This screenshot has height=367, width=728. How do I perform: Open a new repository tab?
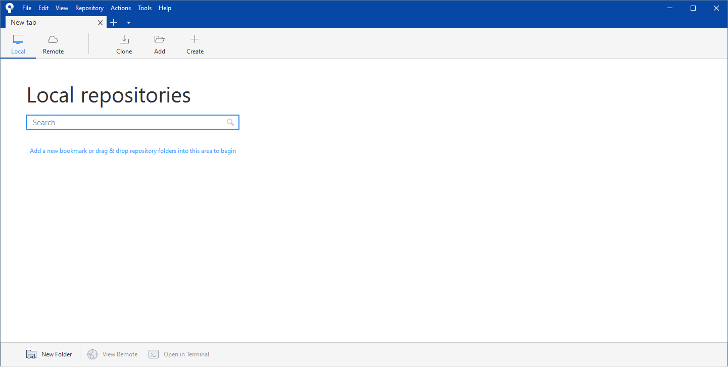tap(113, 22)
